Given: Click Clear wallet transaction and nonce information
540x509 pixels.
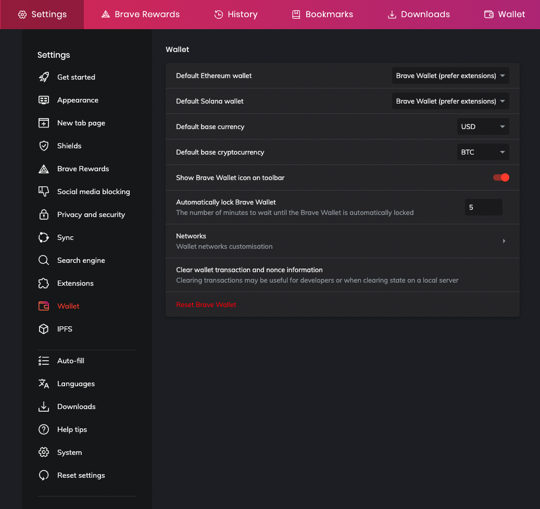Looking at the screenshot, I should (x=249, y=270).
